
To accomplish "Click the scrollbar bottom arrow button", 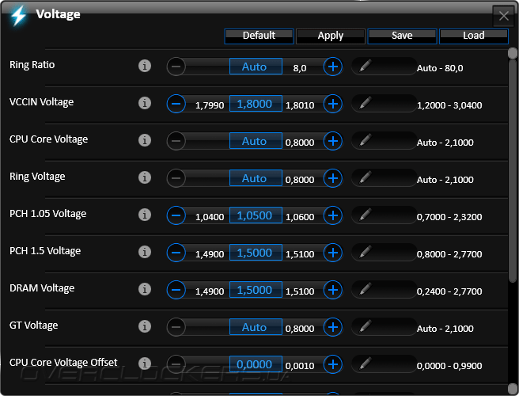I will point(513,388).
